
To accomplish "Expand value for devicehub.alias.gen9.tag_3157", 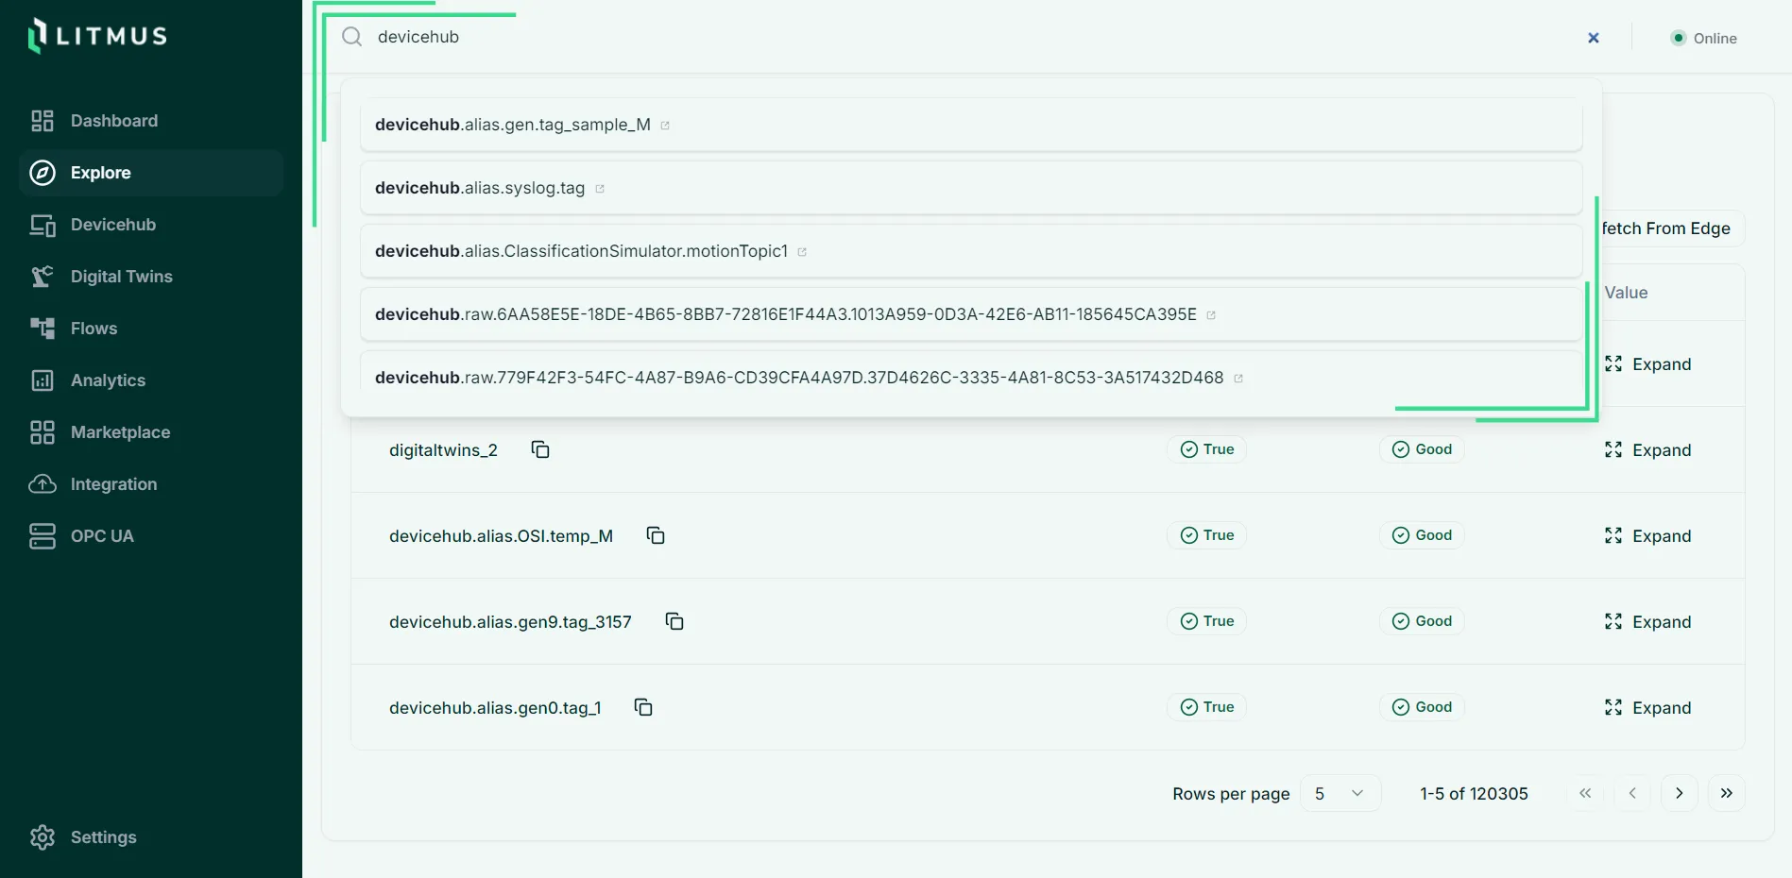I will pyautogui.click(x=1647, y=622).
